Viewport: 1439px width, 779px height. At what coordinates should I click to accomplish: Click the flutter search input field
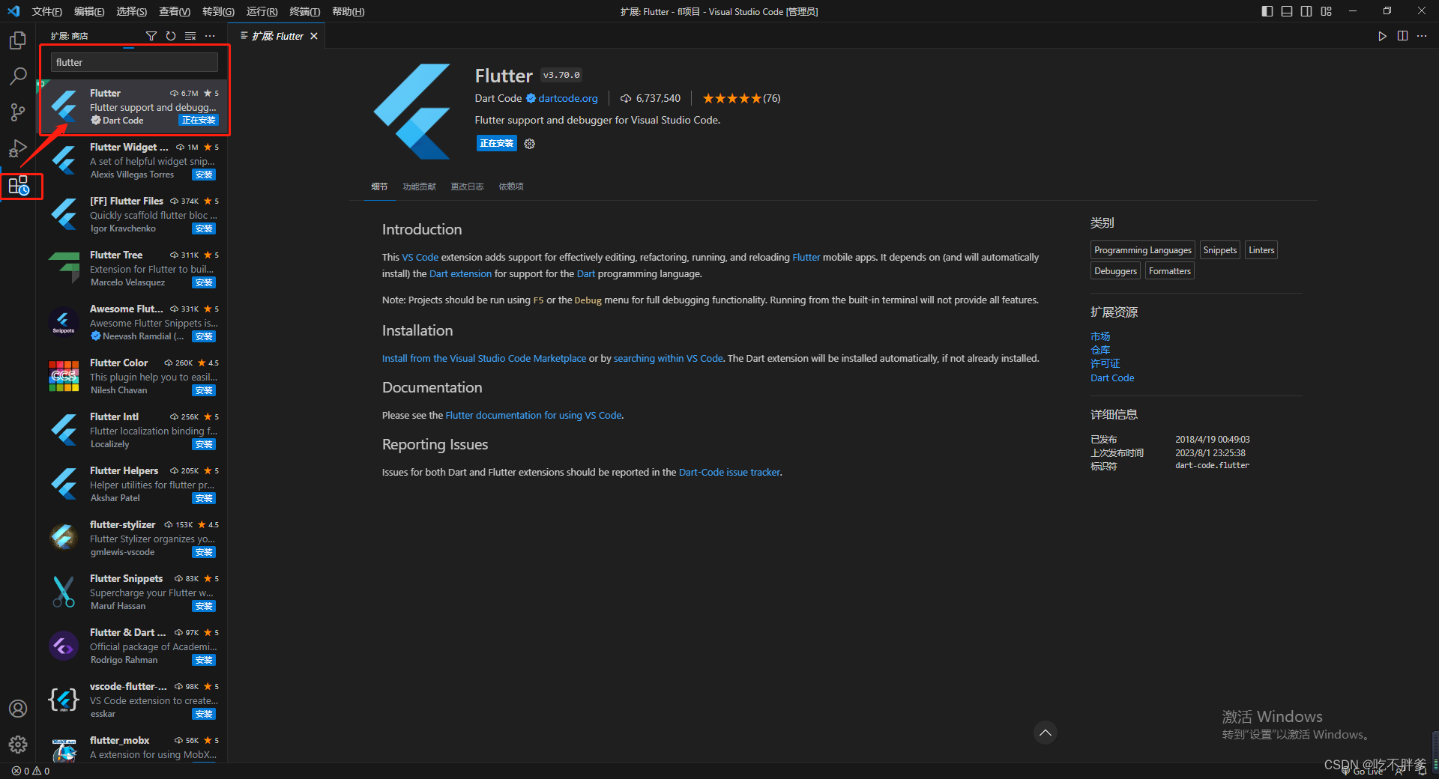tap(134, 62)
